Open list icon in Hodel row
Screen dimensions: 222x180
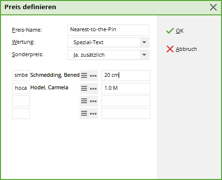point(84,88)
